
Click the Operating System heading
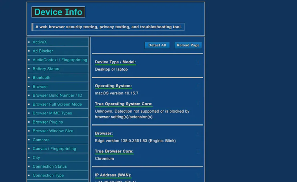113,86
